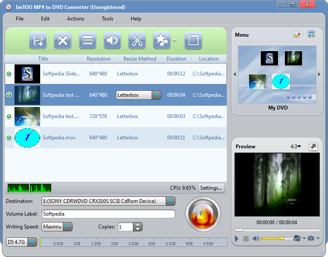Open snapshot options dropdown arrow
This screenshot has width=328, height=257.
pyautogui.click(x=318, y=238)
